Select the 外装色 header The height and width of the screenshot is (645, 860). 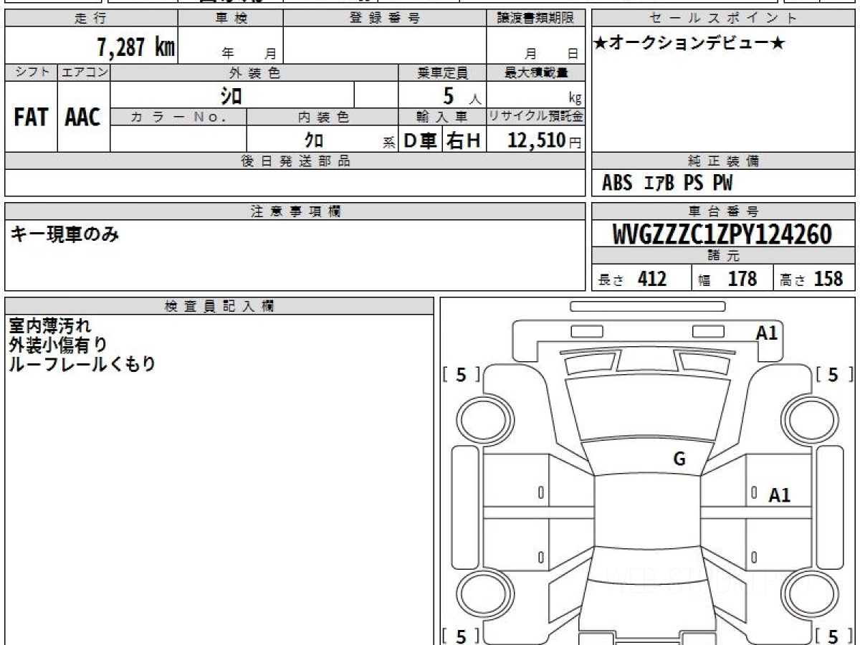click(x=254, y=72)
